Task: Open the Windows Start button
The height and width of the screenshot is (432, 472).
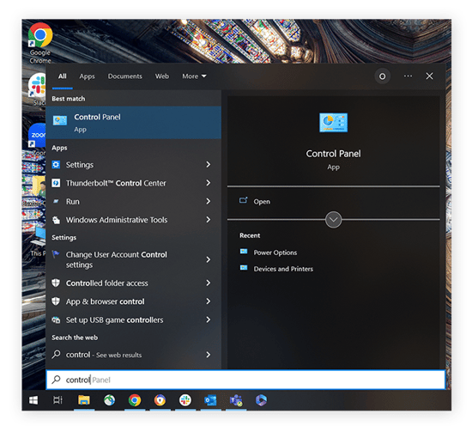Action: click(33, 400)
